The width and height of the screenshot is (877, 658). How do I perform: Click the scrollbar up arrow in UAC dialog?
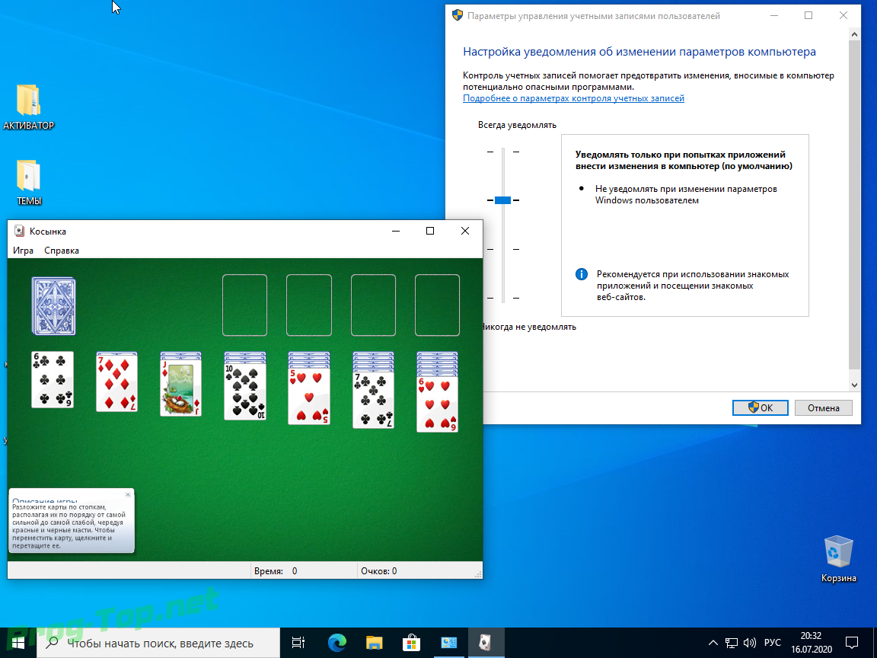[854, 35]
